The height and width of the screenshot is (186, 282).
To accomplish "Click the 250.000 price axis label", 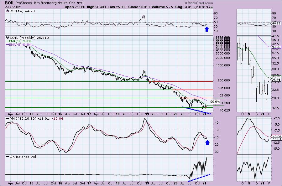I will pyautogui.click(x=223, y=80).
